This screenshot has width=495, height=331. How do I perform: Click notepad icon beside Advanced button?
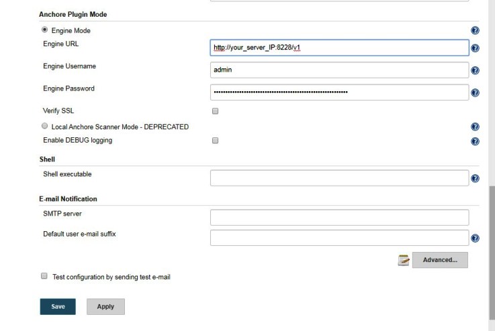pyautogui.click(x=403, y=260)
